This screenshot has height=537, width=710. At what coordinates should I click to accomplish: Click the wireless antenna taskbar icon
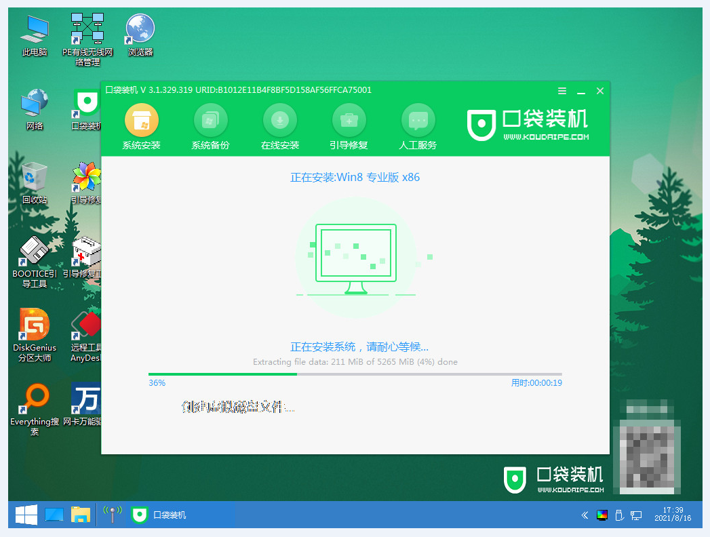[113, 515]
